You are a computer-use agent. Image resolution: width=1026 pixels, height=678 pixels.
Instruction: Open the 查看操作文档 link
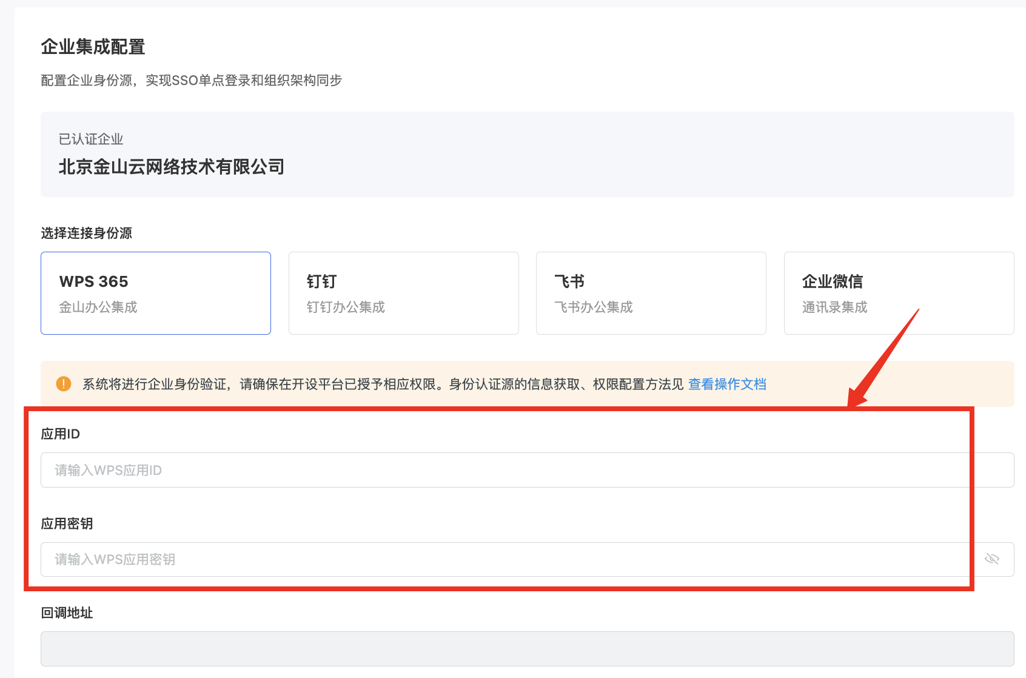(x=727, y=384)
